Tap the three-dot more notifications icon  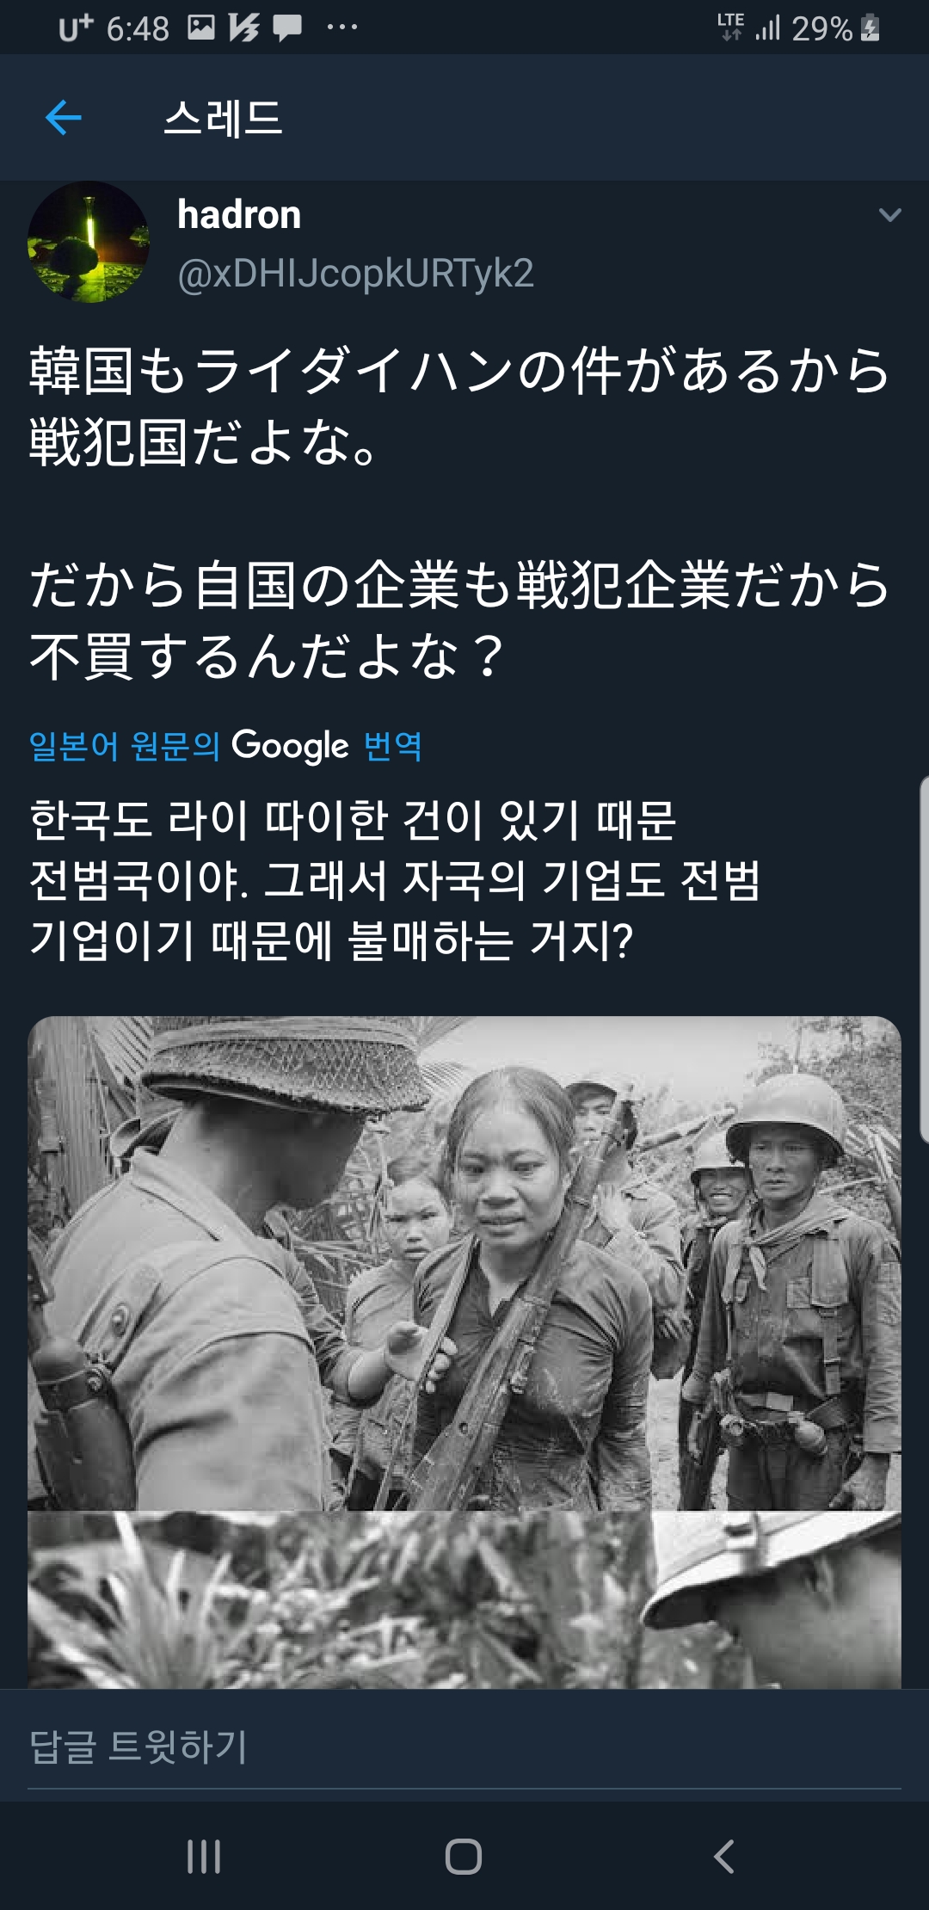[x=341, y=28]
